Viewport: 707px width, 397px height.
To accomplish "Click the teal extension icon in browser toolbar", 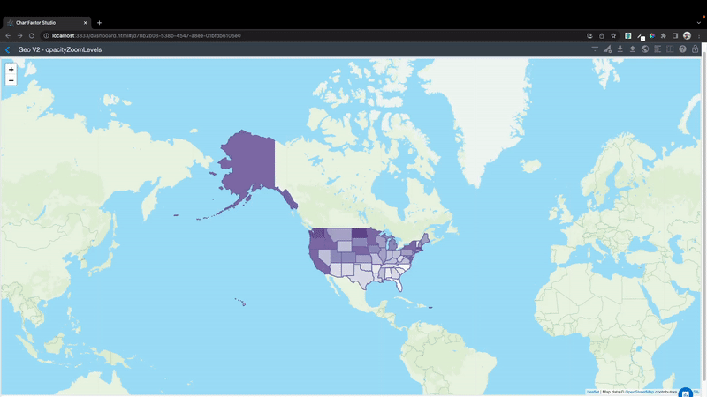I will pos(628,35).
